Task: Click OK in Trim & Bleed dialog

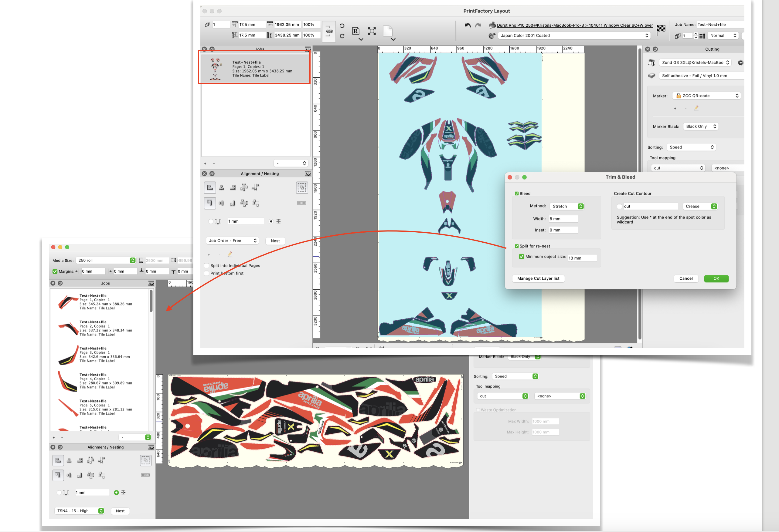Action: pos(716,278)
